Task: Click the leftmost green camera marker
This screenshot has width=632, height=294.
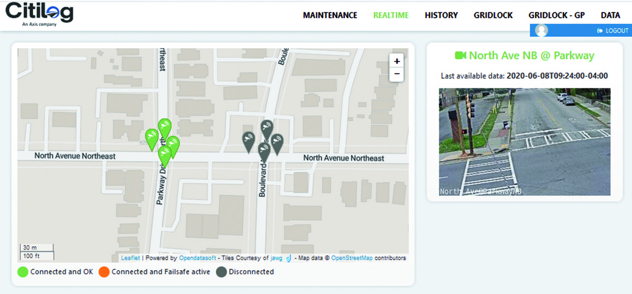Action: [x=151, y=137]
